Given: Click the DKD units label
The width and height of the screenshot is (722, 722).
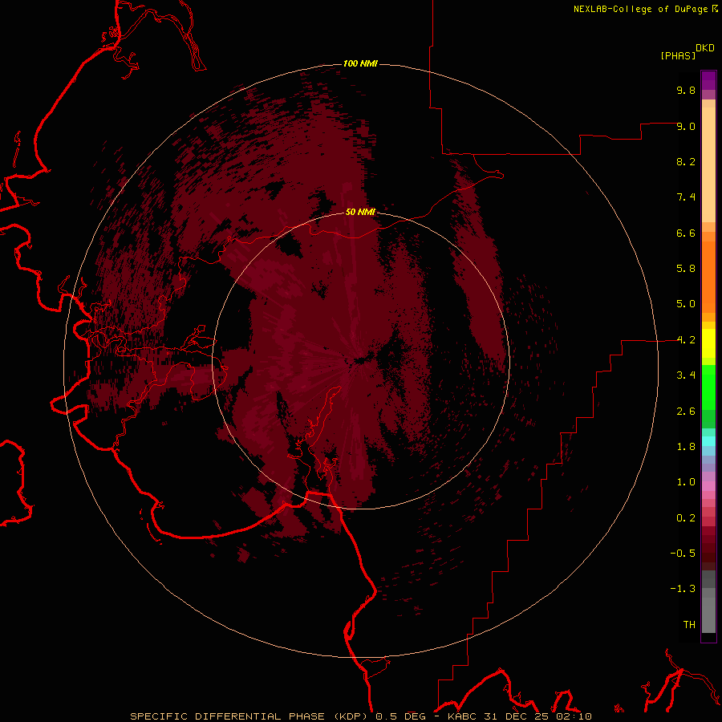Looking at the screenshot, I should 705,48.
